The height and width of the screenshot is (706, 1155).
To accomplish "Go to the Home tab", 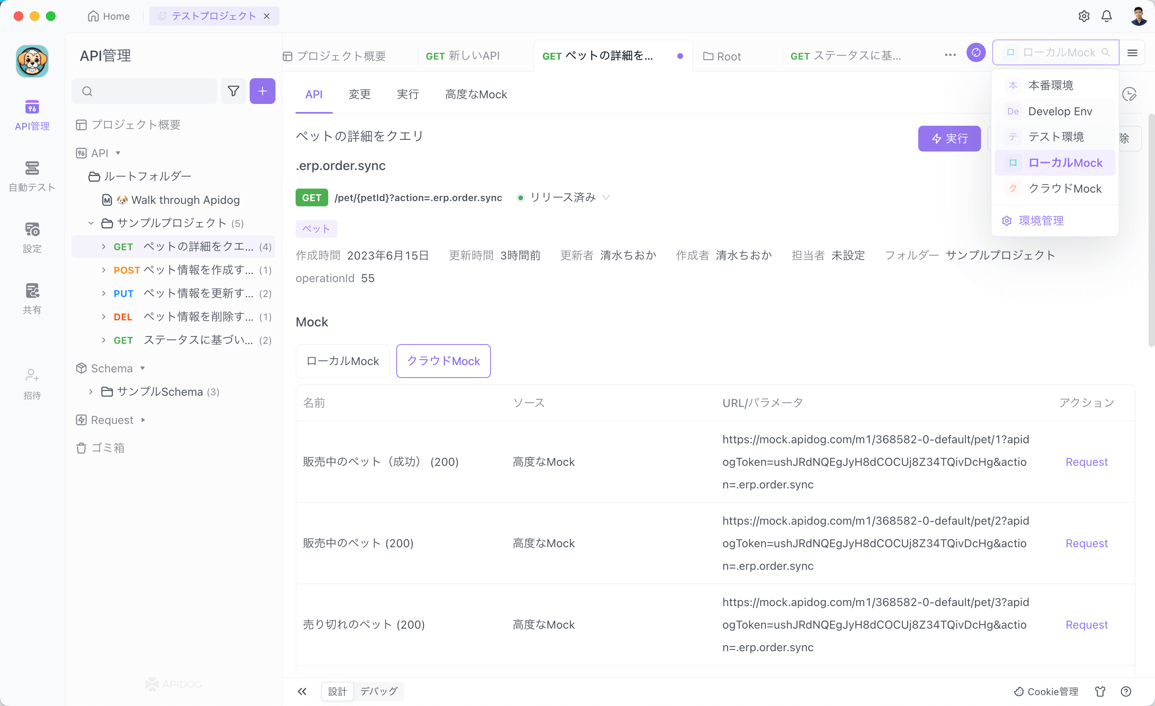I will pyautogui.click(x=108, y=16).
